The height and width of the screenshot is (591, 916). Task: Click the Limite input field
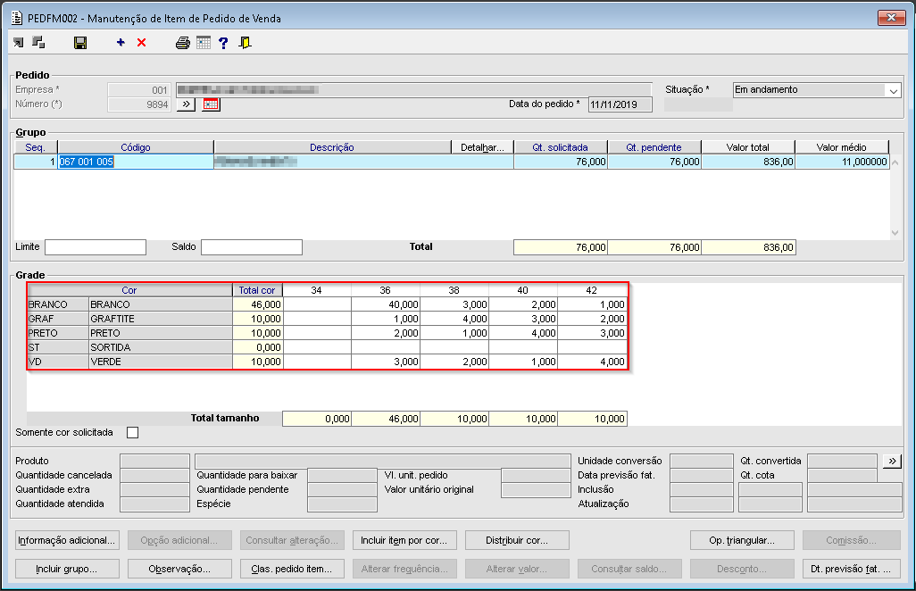(96, 247)
